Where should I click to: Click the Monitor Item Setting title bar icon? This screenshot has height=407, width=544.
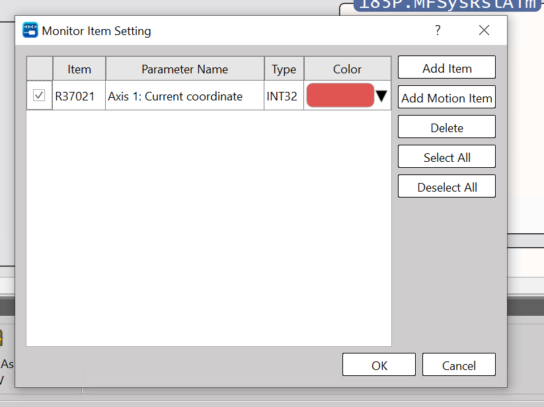point(30,30)
